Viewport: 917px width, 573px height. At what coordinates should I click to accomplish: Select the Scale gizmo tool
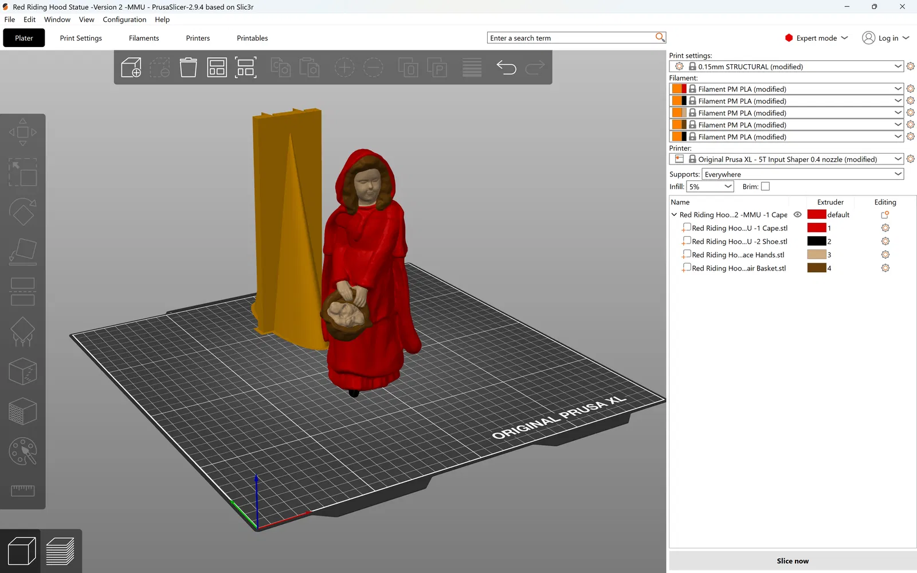[x=23, y=172]
